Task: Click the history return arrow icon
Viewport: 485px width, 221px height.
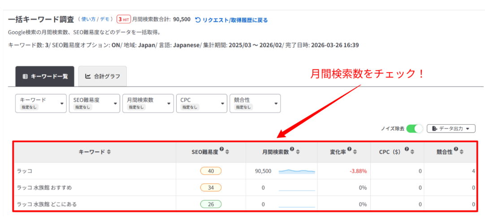Action: pyautogui.click(x=198, y=20)
